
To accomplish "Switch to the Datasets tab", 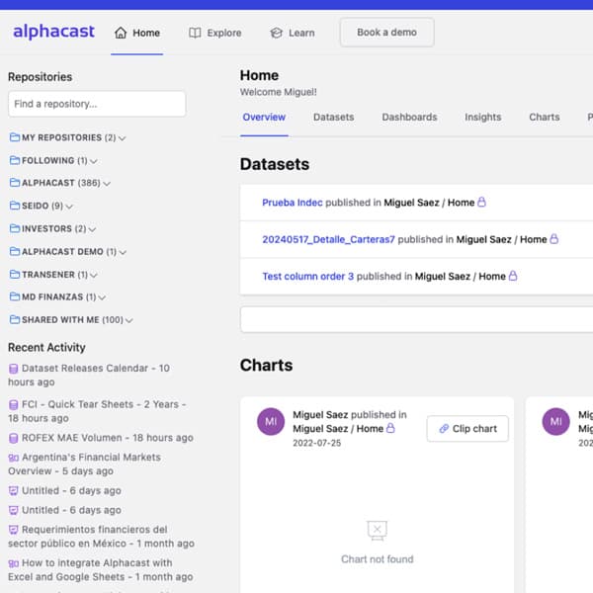I will point(334,118).
